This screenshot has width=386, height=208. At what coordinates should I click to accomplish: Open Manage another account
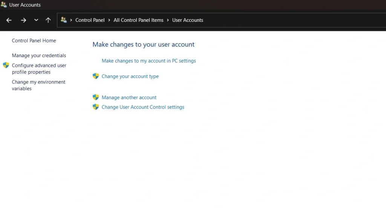[x=129, y=97]
